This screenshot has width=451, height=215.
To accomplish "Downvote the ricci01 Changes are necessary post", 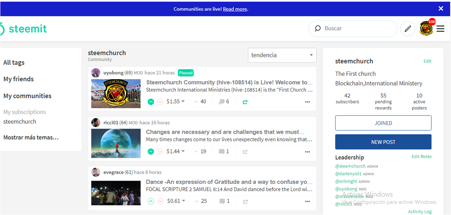I will click(160, 151).
